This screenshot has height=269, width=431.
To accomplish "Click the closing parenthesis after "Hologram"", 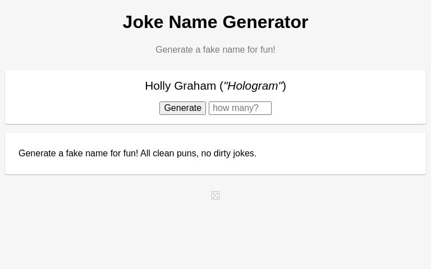I will pyautogui.click(x=285, y=86).
